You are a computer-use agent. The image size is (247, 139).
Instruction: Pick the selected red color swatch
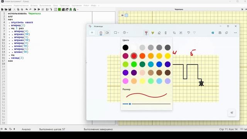point(134,56)
